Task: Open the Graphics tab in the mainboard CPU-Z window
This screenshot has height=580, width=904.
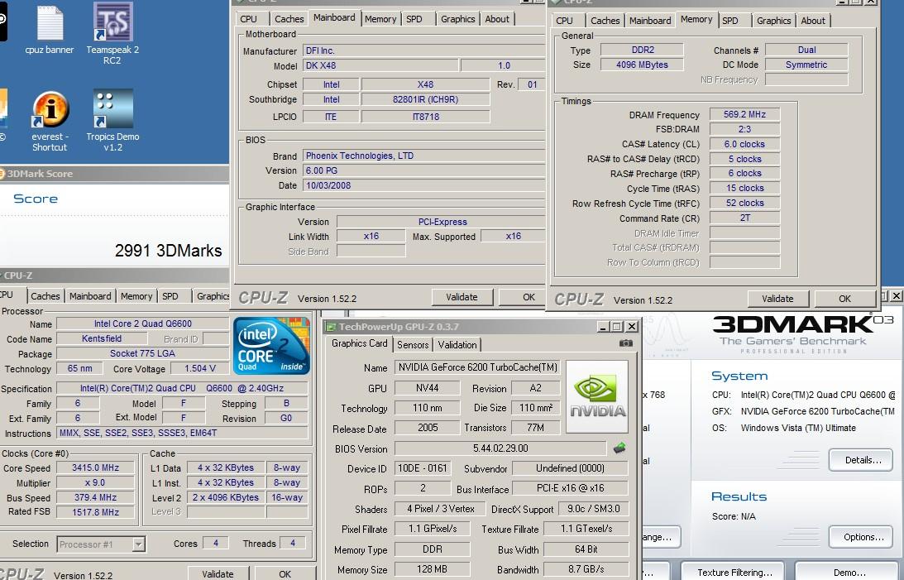Action: 457,19
